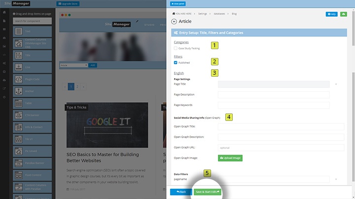The image size is (355, 199).
Task: Select the Title H1 component
Action: [32, 55]
